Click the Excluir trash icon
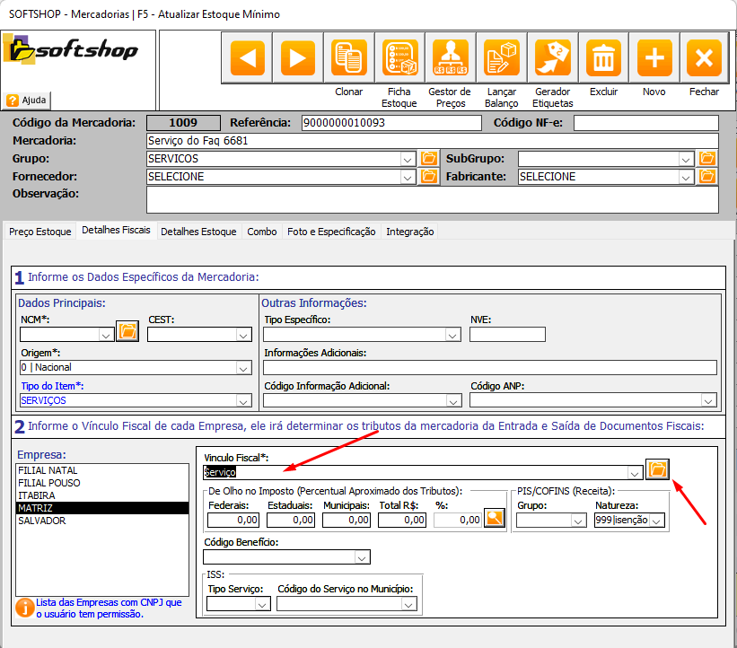737x648 pixels. click(x=603, y=58)
